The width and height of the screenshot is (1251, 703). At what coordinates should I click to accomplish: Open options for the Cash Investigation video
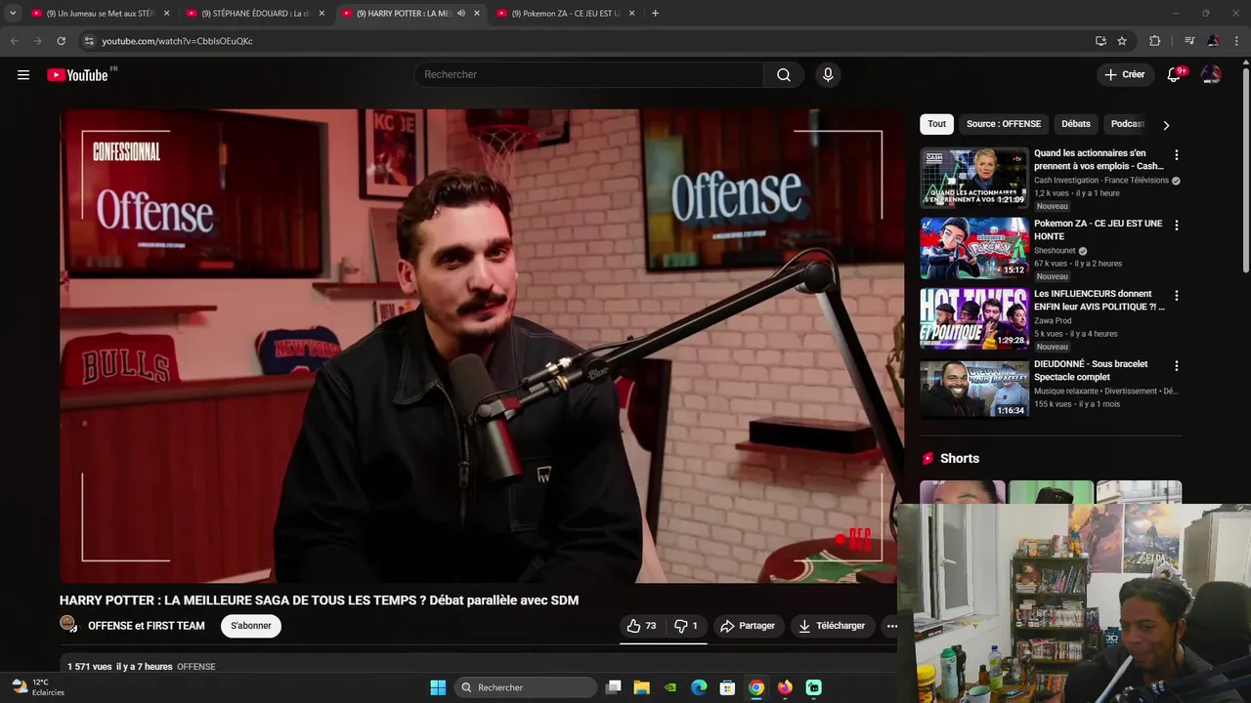click(x=1177, y=155)
